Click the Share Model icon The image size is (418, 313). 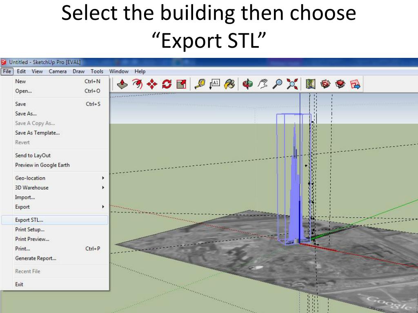coord(340,84)
